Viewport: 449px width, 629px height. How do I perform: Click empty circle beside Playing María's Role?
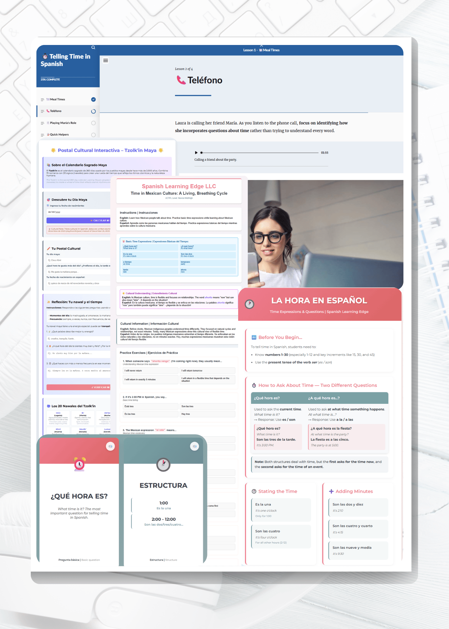93,123
